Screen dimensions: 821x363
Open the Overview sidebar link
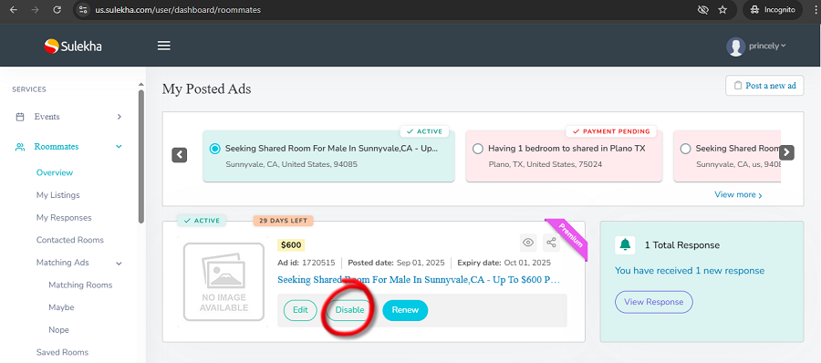coord(55,172)
